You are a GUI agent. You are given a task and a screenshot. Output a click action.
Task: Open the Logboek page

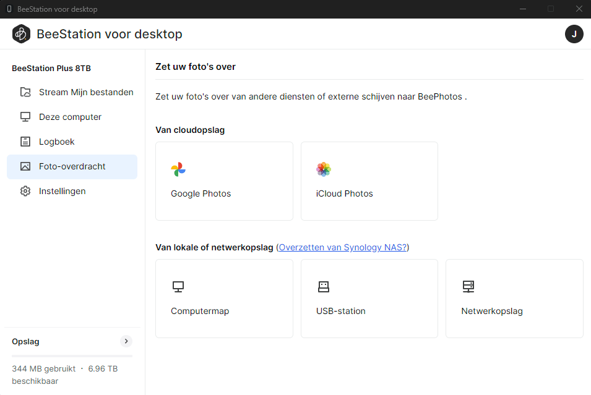click(x=72, y=142)
